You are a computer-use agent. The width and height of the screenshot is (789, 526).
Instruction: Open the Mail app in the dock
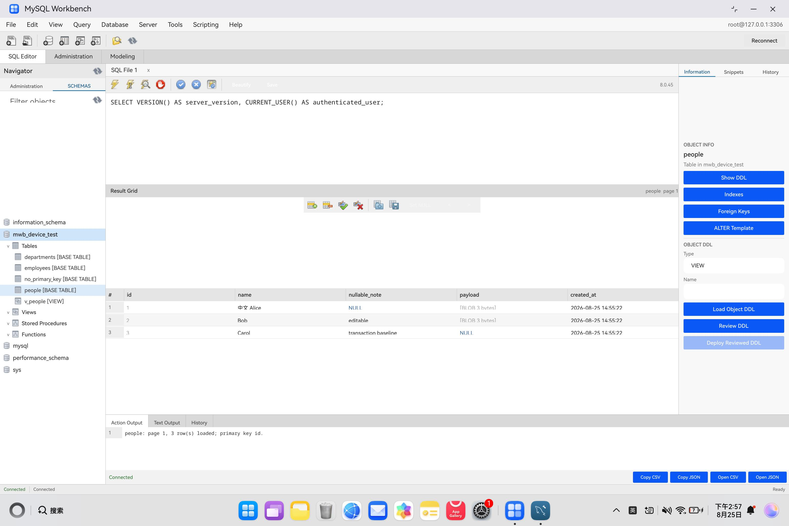pyautogui.click(x=378, y=511)
